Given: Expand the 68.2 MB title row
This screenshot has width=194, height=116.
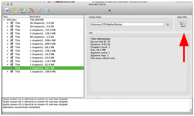Looking at the screenshot, I should coord(7,47).
